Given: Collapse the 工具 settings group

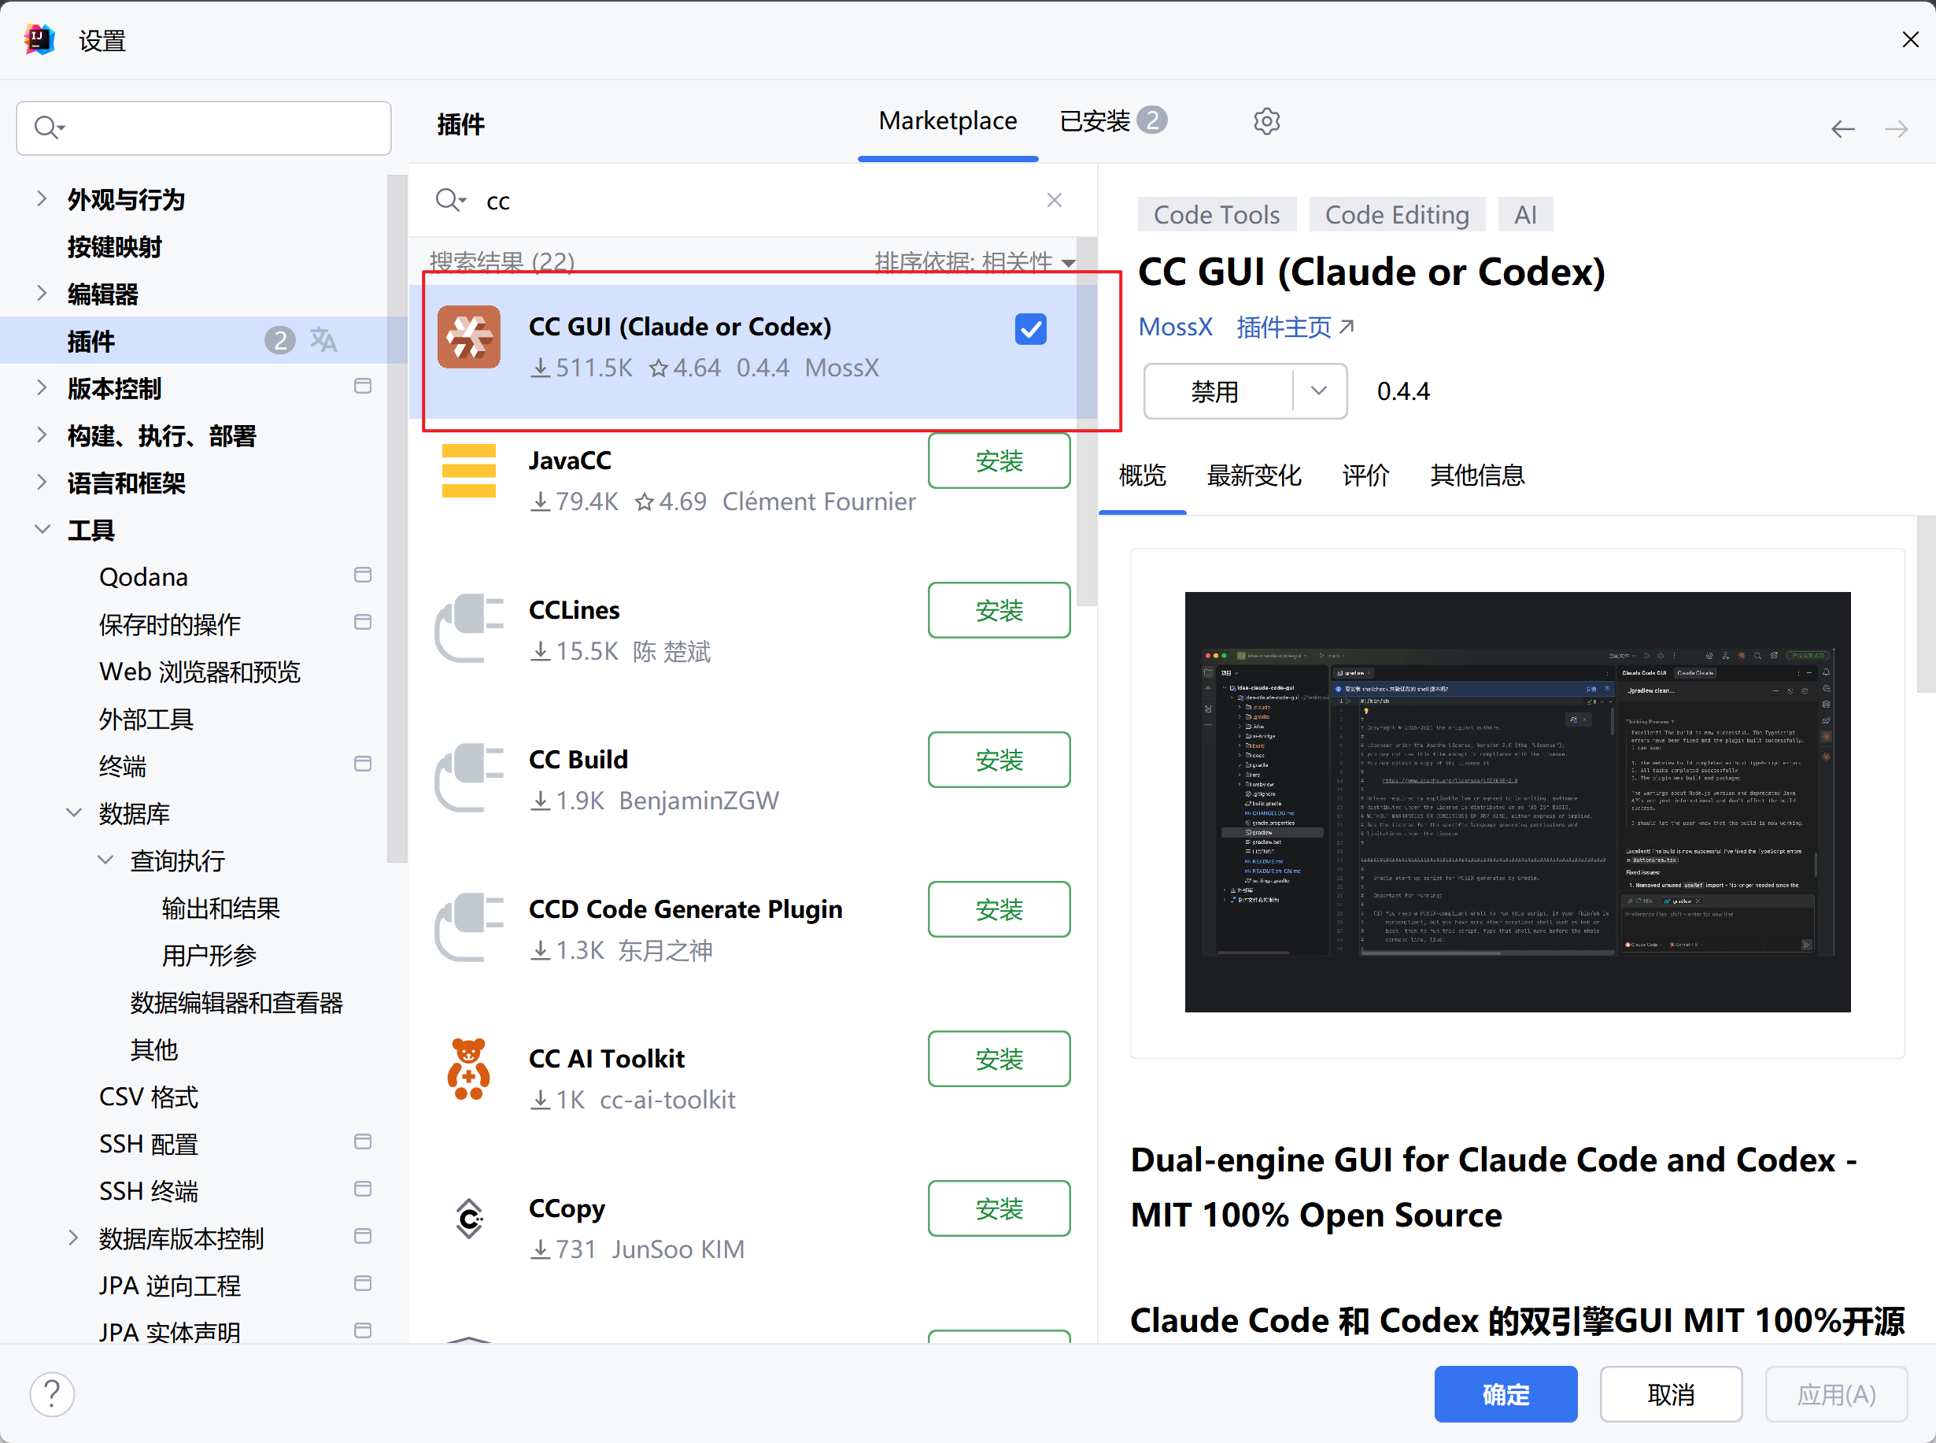Looking at the screenshot, I should click(x=41, y=528).
